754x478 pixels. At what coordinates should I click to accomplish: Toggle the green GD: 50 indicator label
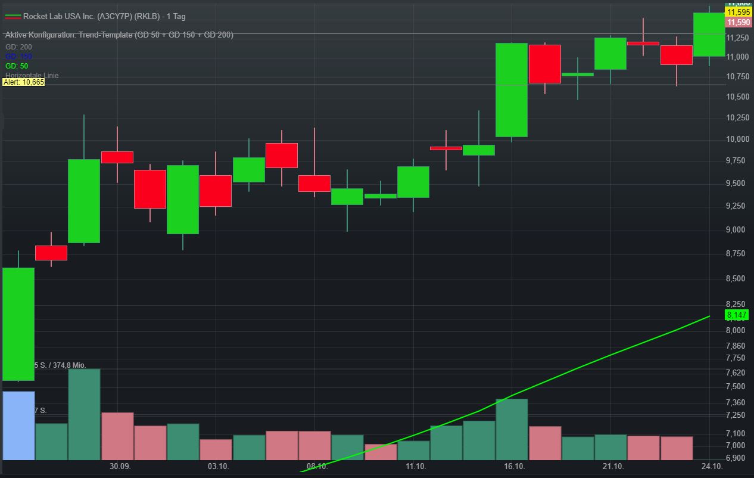(17, 66)
